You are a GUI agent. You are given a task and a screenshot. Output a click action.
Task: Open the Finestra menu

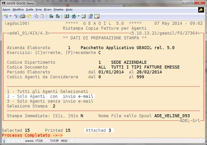click(x=58, y=9)
